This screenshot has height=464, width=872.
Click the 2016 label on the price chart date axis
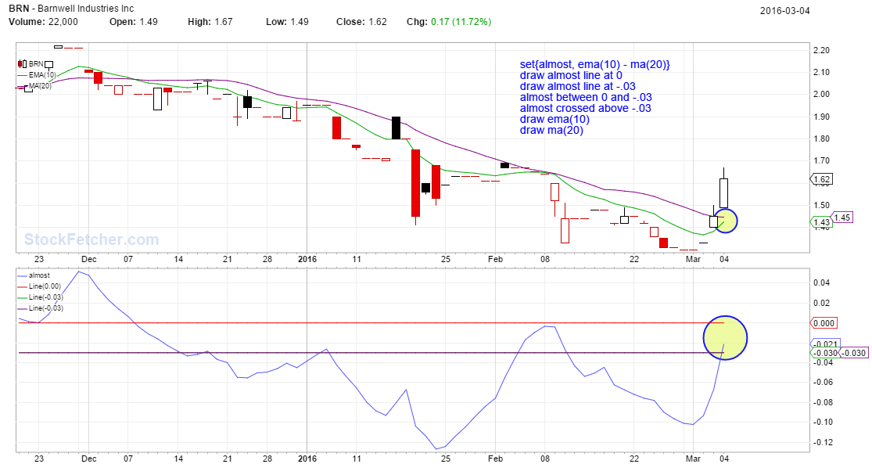tap(307, 259)
